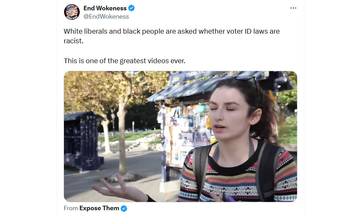Click the blank area right of the handle
361x215 pixels.
click(207, 16)
